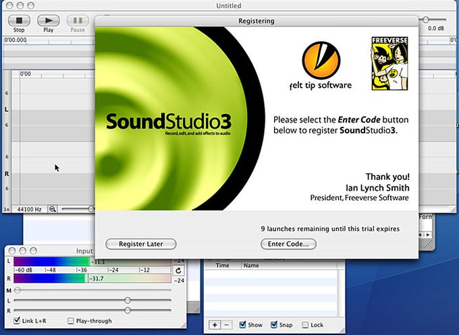Click the Freeverse comic logo
459x335 pixels.
(x=389, y=63)
